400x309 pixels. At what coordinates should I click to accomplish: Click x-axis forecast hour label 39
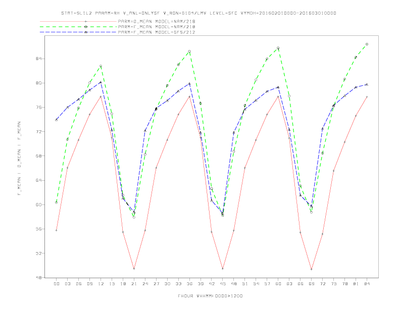(201, 284)
